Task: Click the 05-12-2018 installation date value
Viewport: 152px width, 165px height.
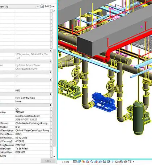Action: (21, 138)
